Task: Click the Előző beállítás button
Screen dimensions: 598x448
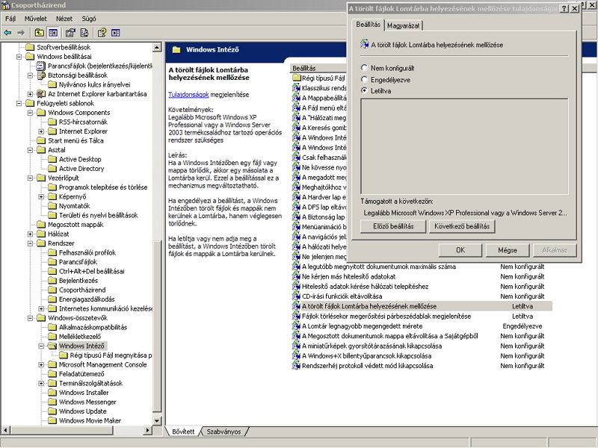Action: click(x=393, y=226)
